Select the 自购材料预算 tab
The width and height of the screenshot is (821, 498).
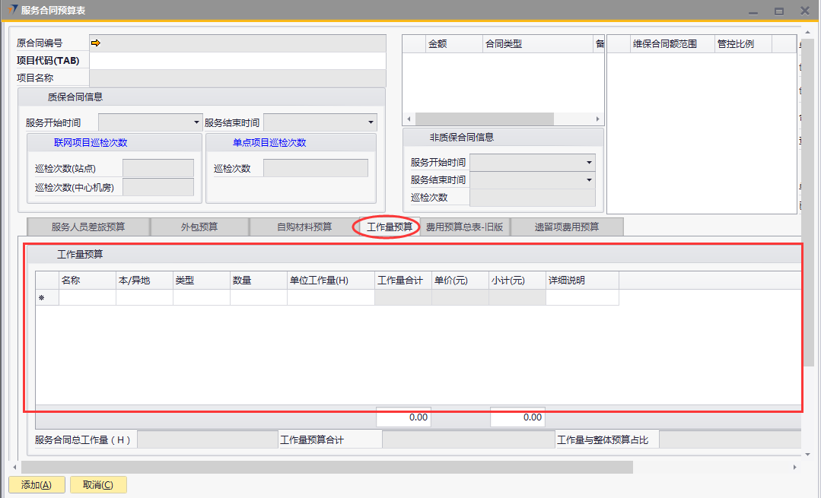pos(304,227)
